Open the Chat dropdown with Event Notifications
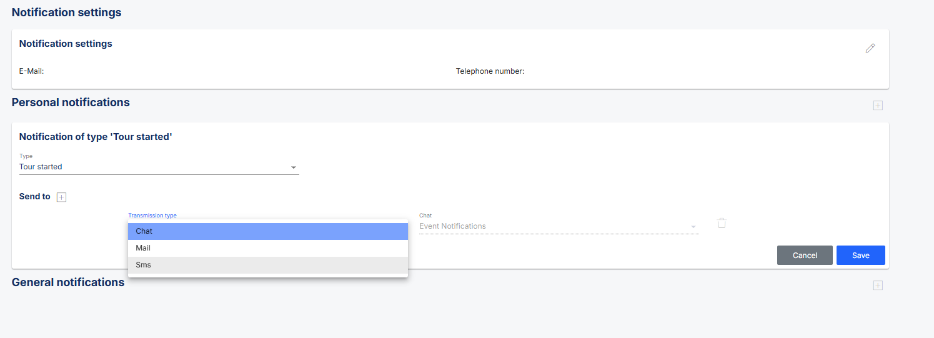This screenshot has width=934, height=338. 559,226
